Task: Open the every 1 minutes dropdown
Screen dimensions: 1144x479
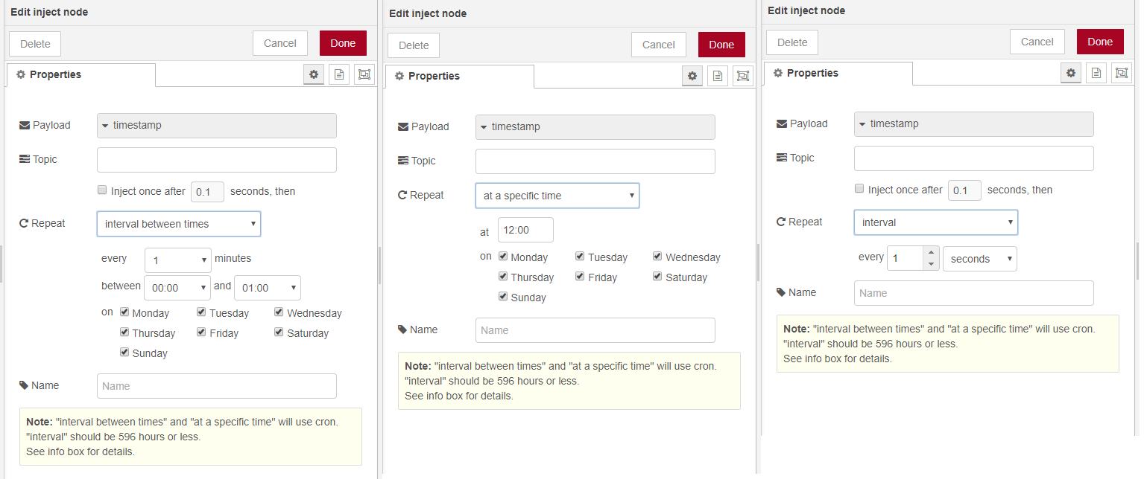Action: [178, 260]
